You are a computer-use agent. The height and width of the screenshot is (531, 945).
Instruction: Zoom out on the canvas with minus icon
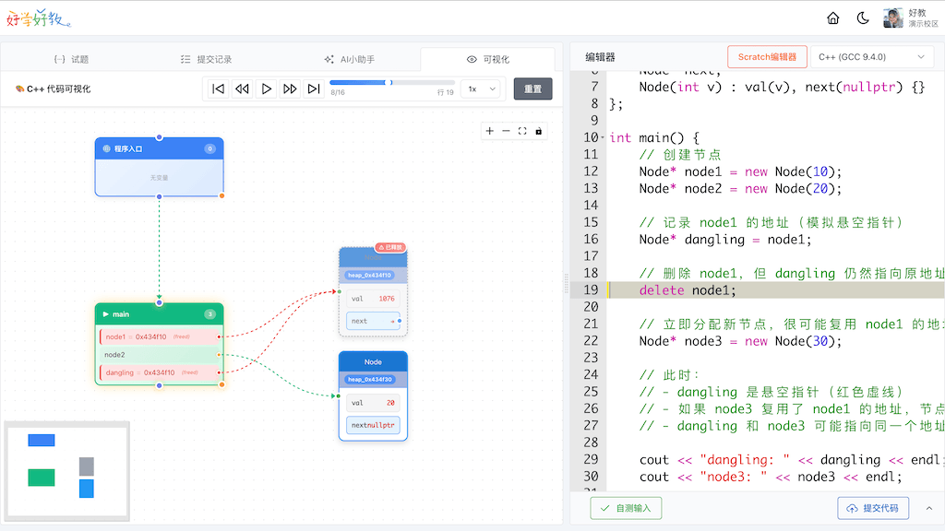[506, 131]
